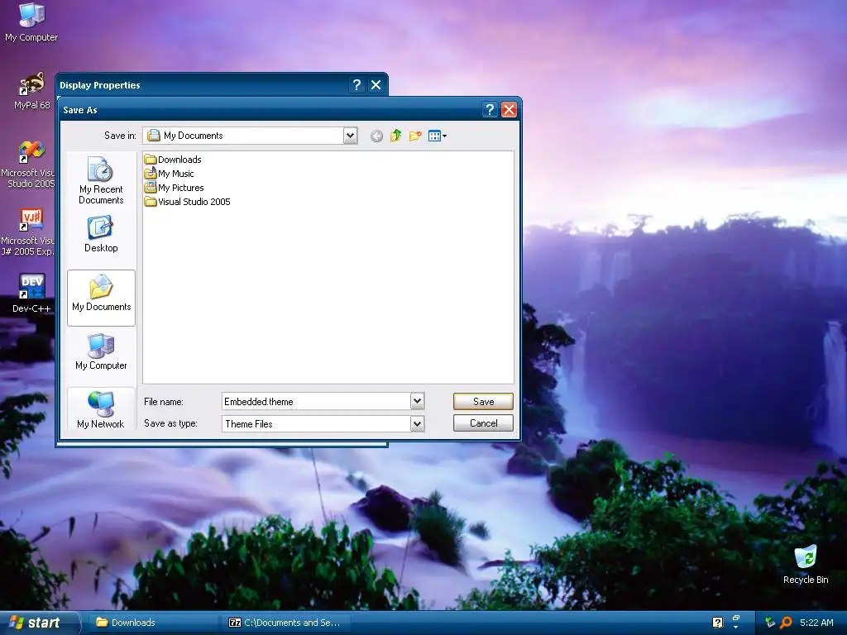847x635 pixels.
Task: Go up one folder level
Action: 396,136
